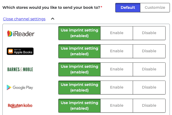172x115 pixels.
Task: Enable the Apple Books channel
Action: click(117, 51)
